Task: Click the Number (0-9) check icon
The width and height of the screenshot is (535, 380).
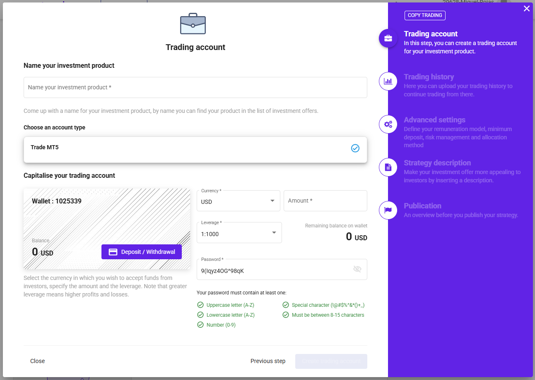Action: pos(200,325)
